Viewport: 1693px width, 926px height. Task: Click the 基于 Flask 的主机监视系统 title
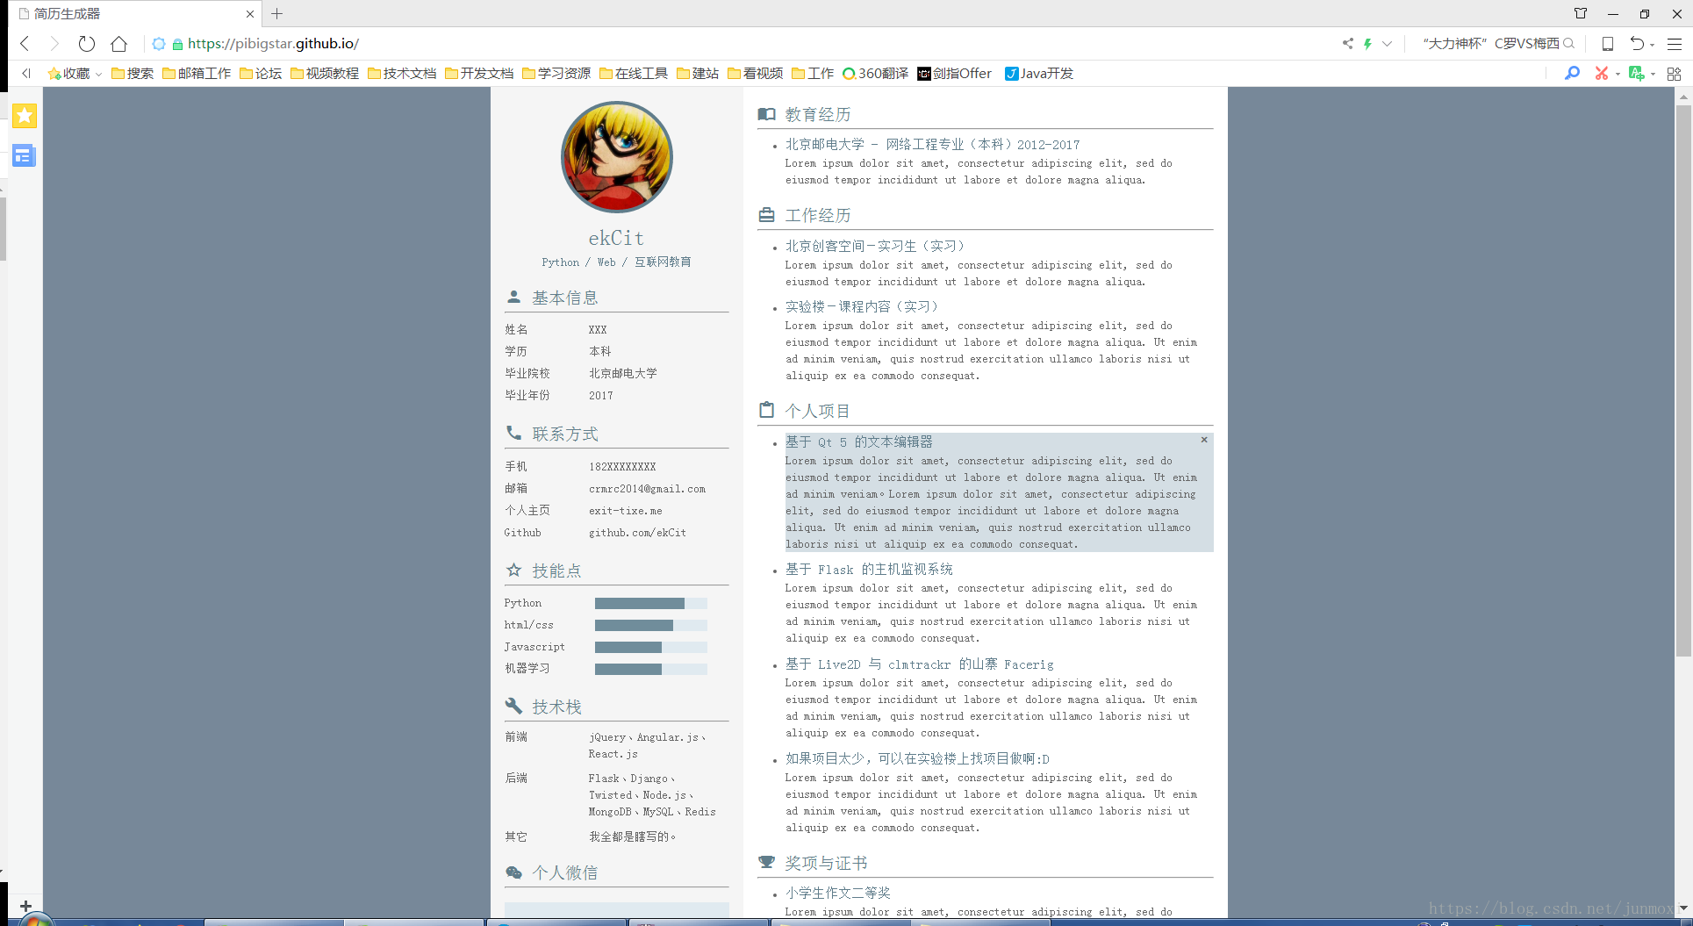click(869, 570)
